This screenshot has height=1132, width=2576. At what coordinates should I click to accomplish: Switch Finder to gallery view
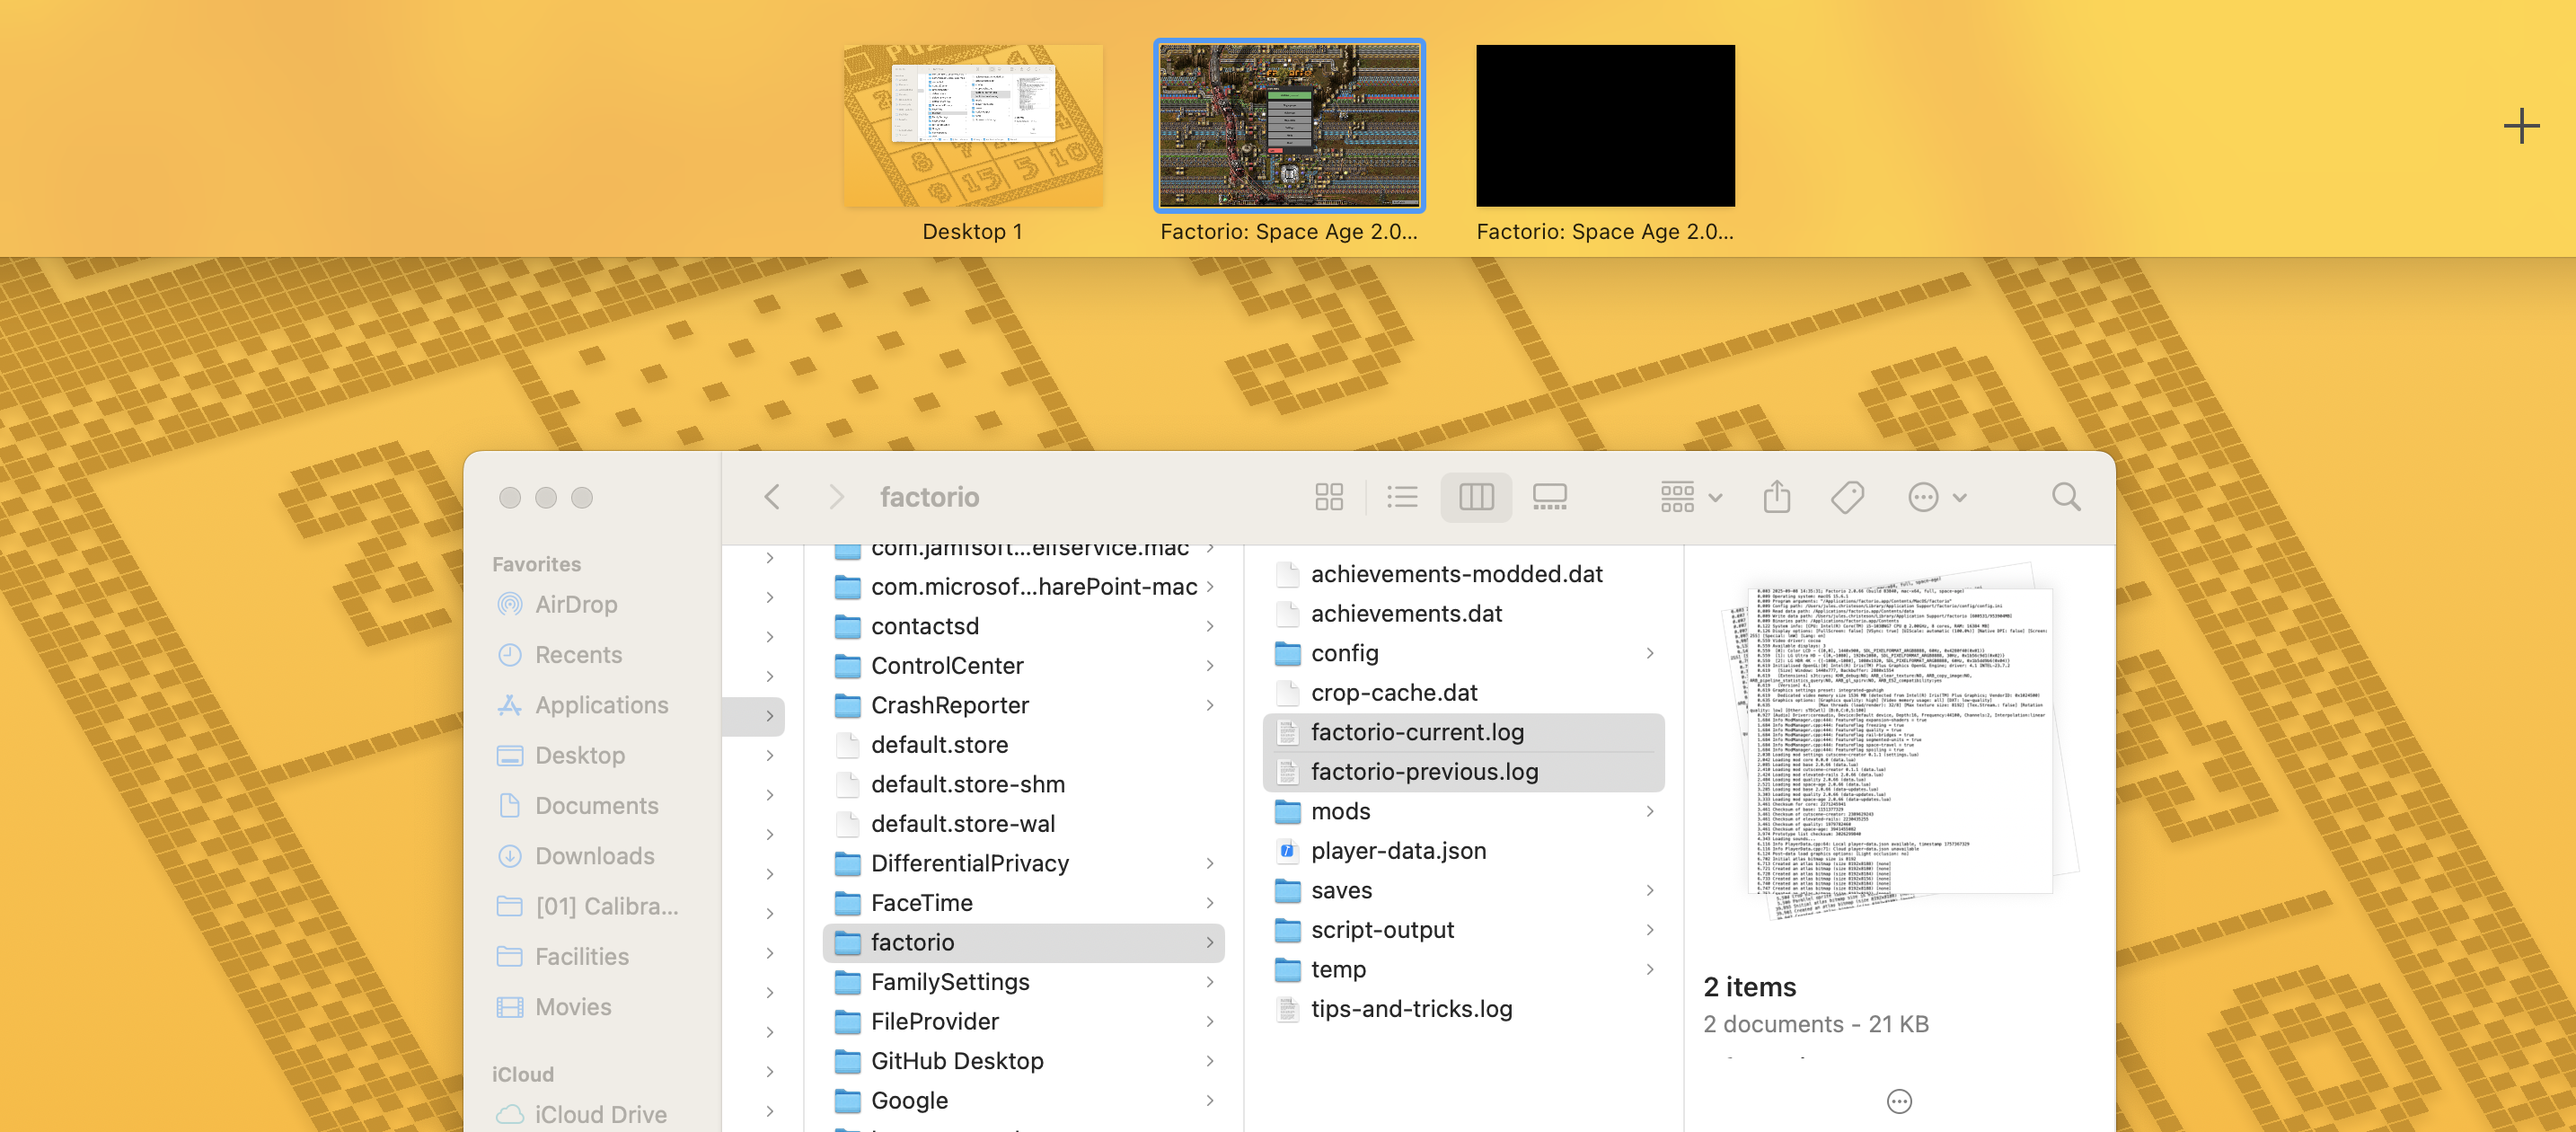(1549, 497)
